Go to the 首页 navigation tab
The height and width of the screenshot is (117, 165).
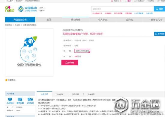49,20
